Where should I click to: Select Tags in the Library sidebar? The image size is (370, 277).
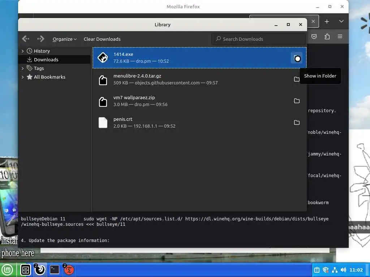point(39,68)
